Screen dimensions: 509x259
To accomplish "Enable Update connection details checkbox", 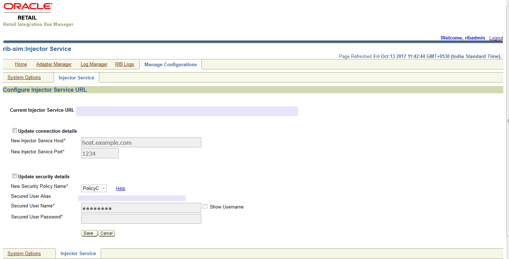I will pos(15,131).
